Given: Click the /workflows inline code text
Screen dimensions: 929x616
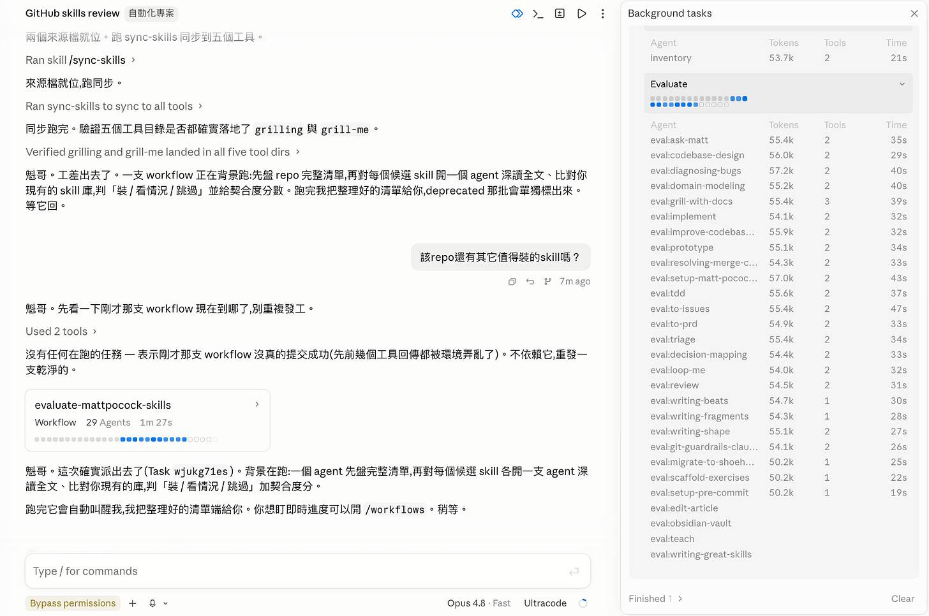Looking at the screenshot, I should pyautogui.click(x=395, y=510).
